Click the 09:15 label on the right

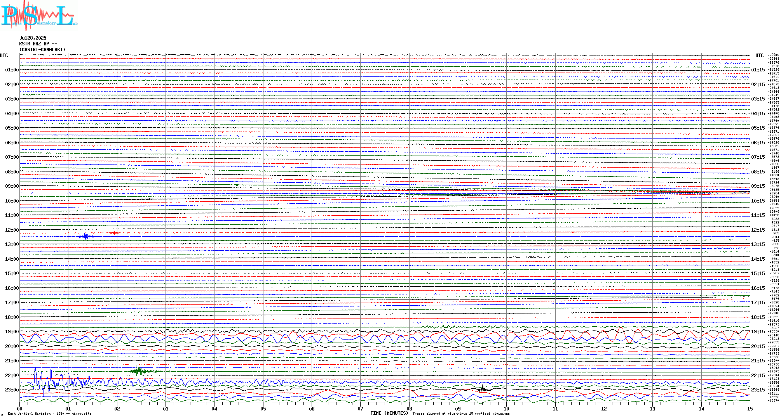tap(758, 186)
